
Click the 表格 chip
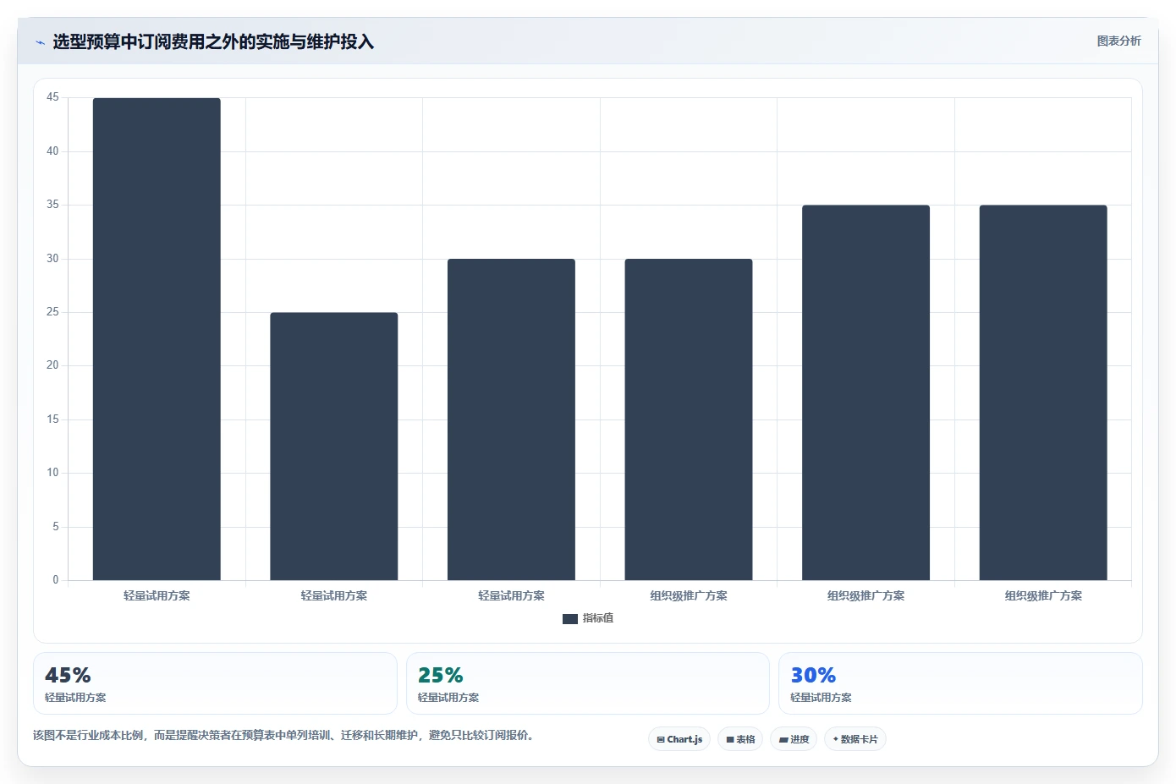pos(740,739)
